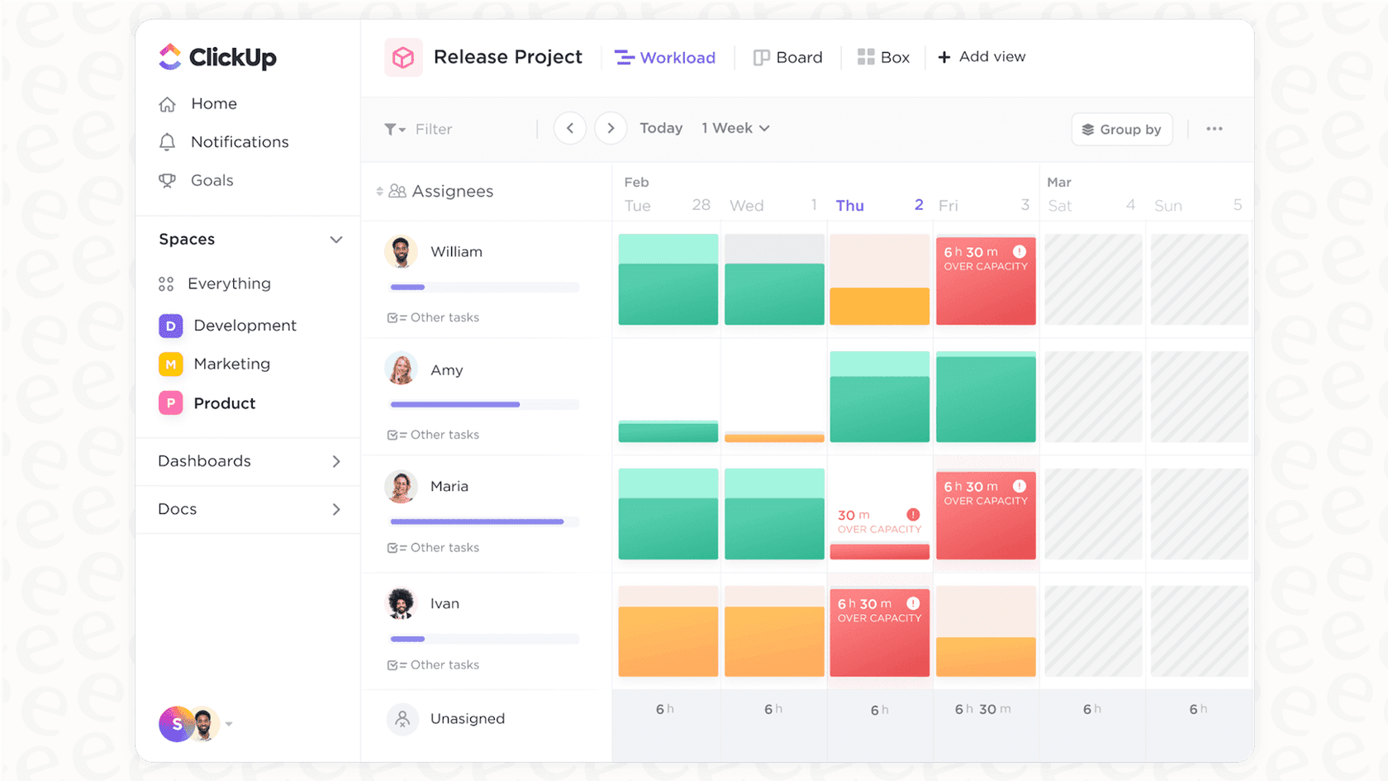Open the Notifications bell icon
This screenshot has height=781, width=1388.
(168, 141)
